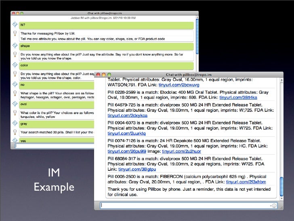Click the message input field in front chat window
The width and height of the screenshot is (294, 221).
coord(189,205)
